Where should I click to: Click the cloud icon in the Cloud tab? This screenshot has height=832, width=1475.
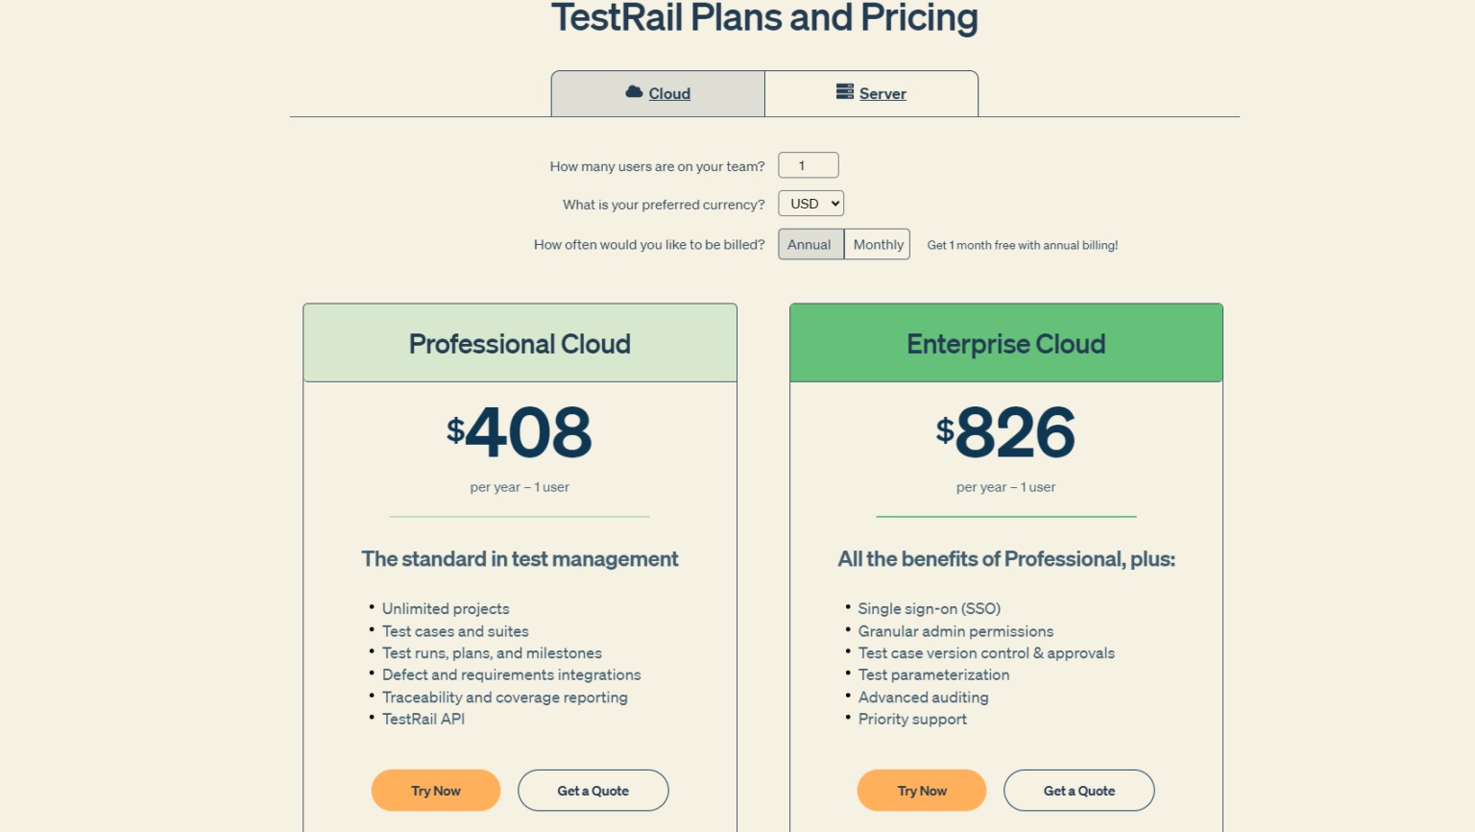[x=634, y=92]
